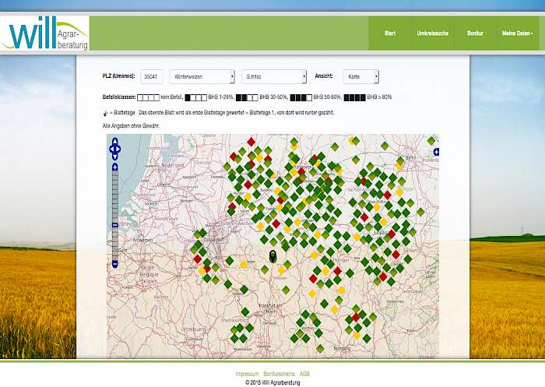545x387 pixels.
Task: Click the PLZ postal code input field
Action: [x=151, y=76]
